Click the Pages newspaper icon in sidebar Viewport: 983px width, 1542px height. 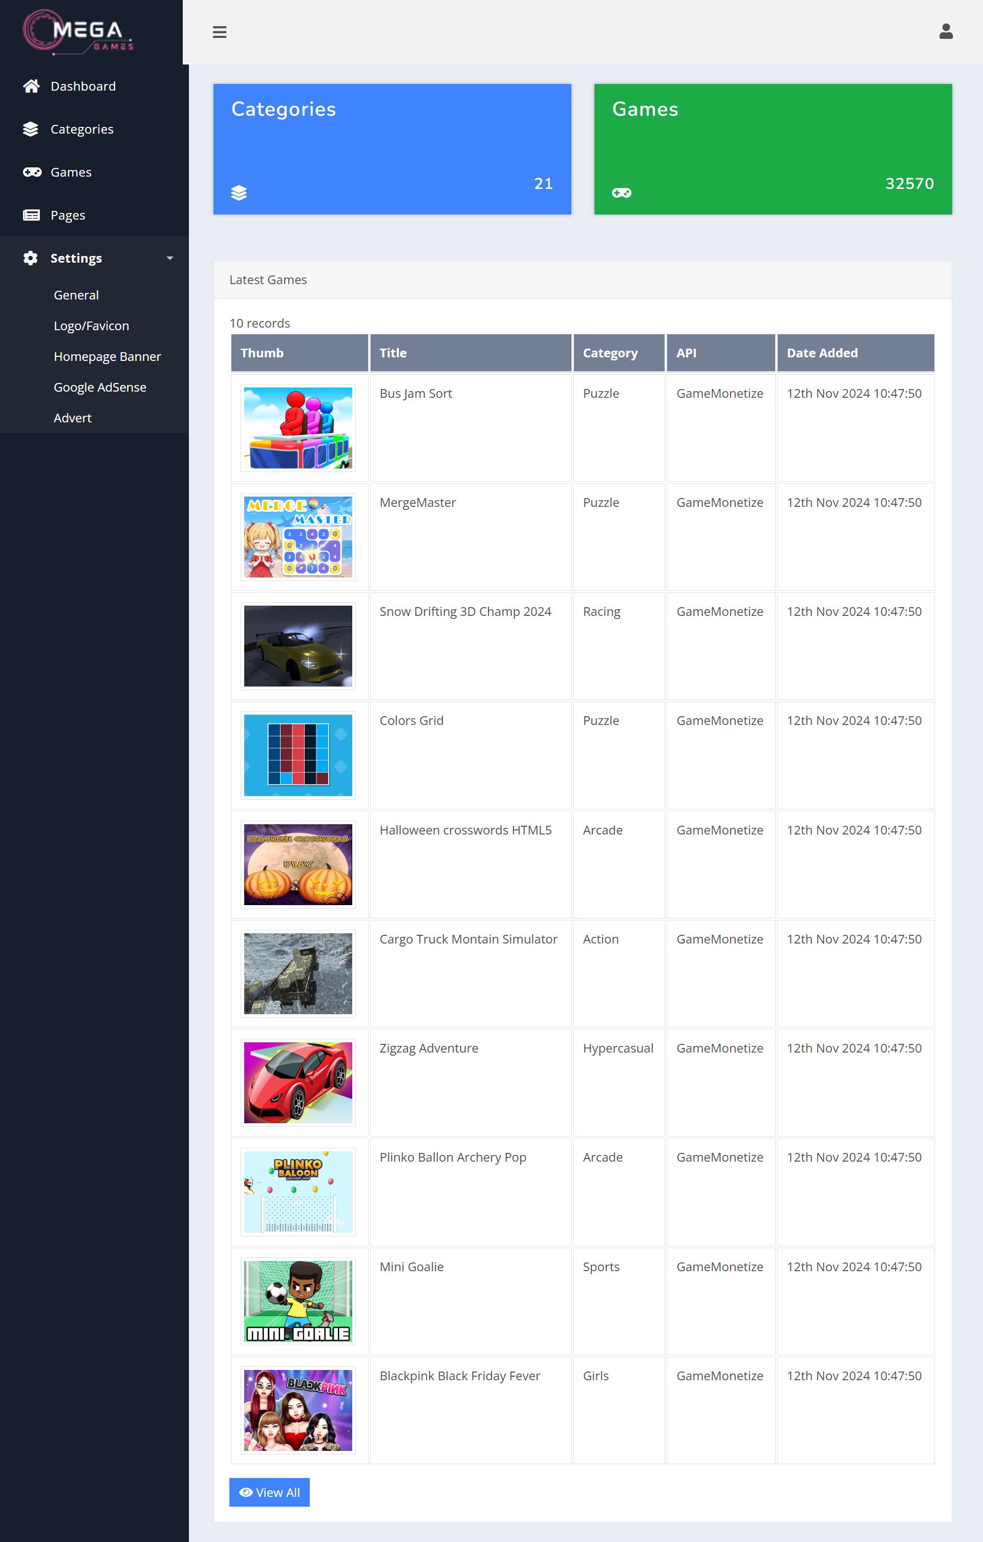(x=31, y=215)
